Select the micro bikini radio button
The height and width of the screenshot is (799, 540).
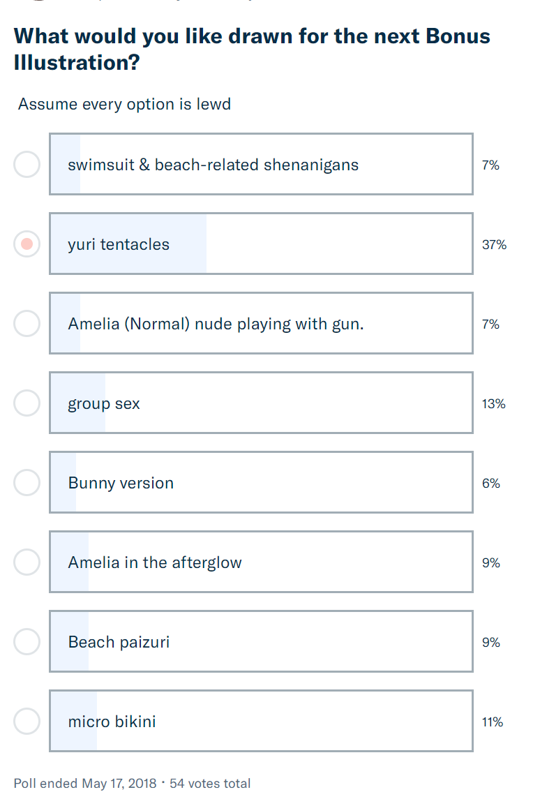[27, 721]
